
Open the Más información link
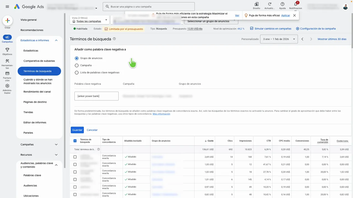[161, 114]
